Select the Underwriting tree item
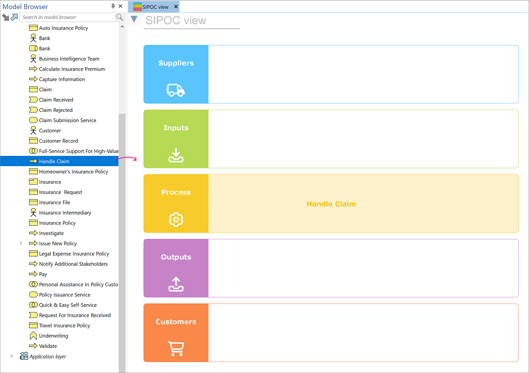Image resolution: width=529 pixels, height=373 pixels. 53,336
